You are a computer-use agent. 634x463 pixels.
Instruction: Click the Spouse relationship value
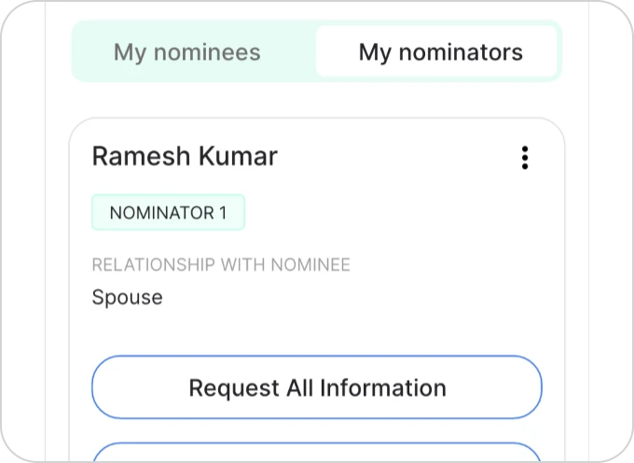[x=127, y=298]
